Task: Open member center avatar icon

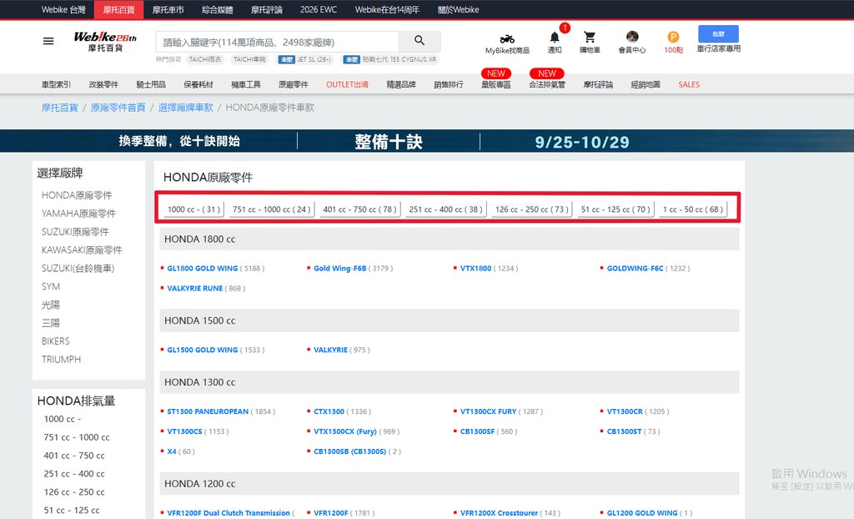Action: (632, 37)
